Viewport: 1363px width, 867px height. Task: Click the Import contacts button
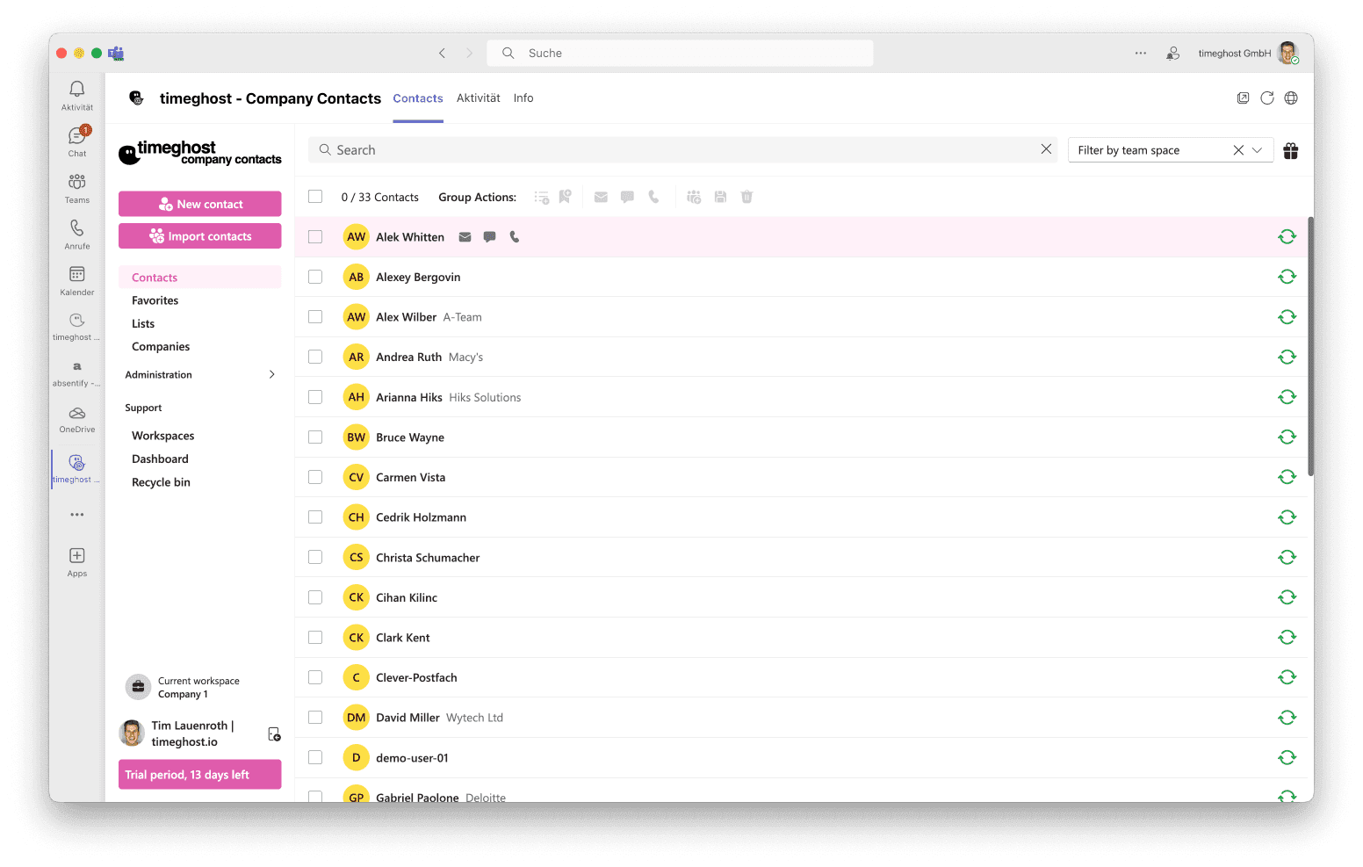pyautogui.click(x=200, y=236)
